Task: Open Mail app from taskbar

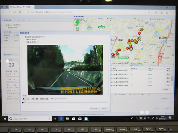Action: click(80, 119)
